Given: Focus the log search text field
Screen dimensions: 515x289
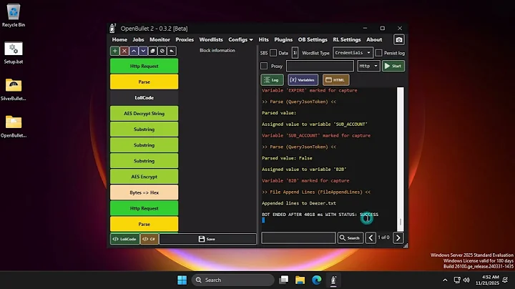Looking at the screenshot, I should (x=298, y=237).
